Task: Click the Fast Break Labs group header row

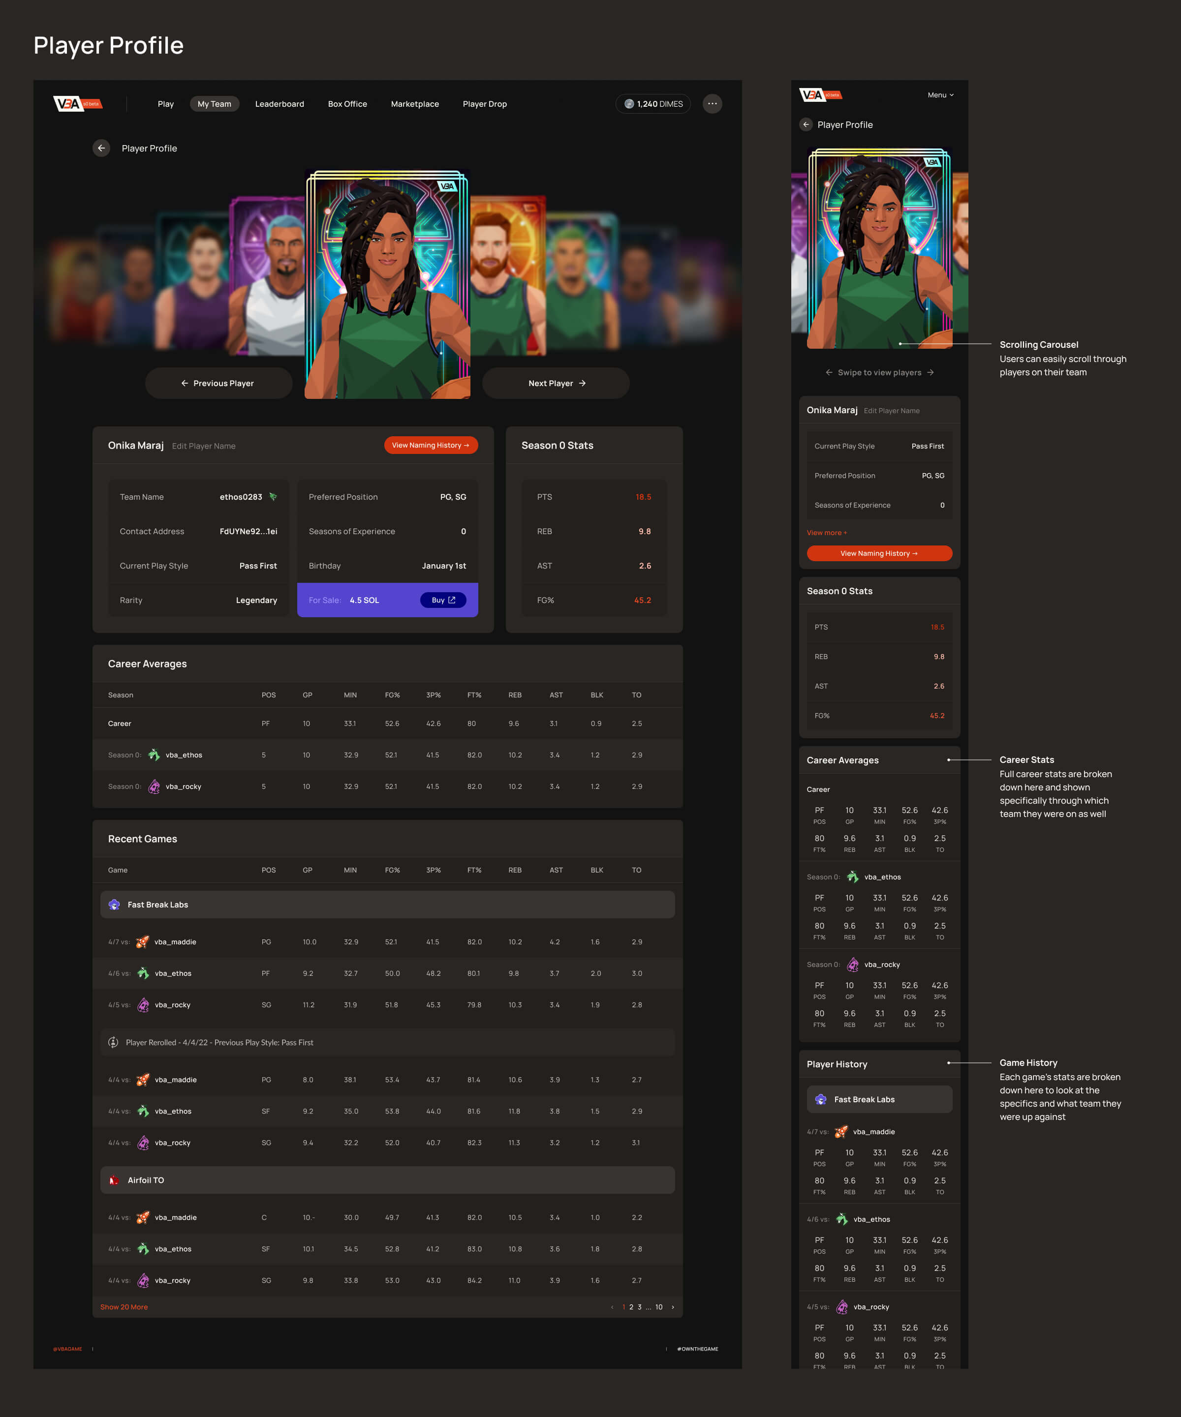Action: [x=388, y=905]
